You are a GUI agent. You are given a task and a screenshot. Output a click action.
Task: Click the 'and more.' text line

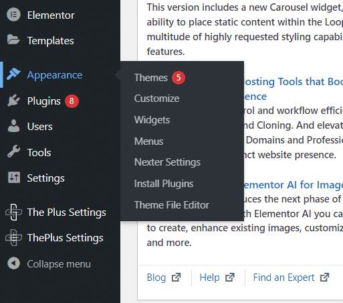[x=169, y=243]
